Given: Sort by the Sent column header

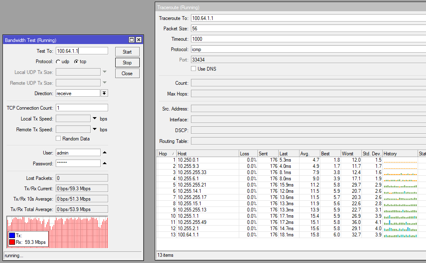Looking at the screenshot, I should point(268,154).
